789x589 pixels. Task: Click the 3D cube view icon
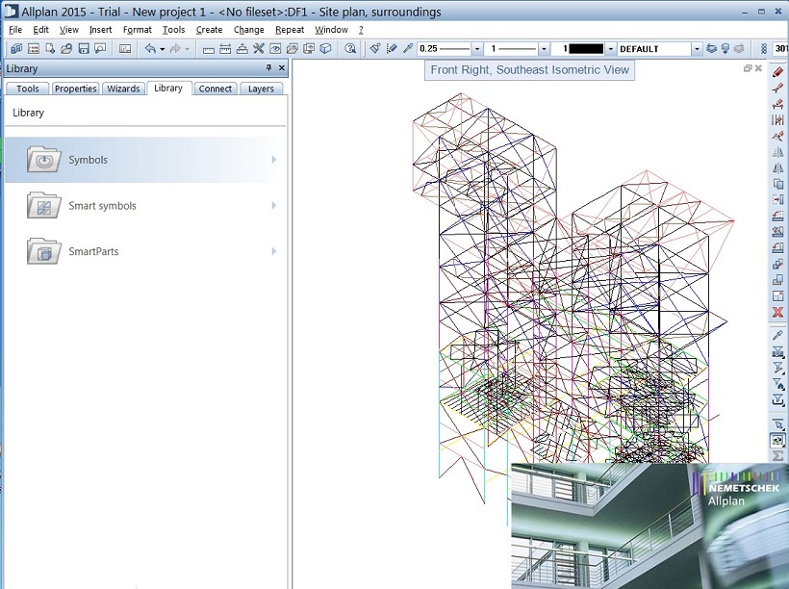click(325, 49)
